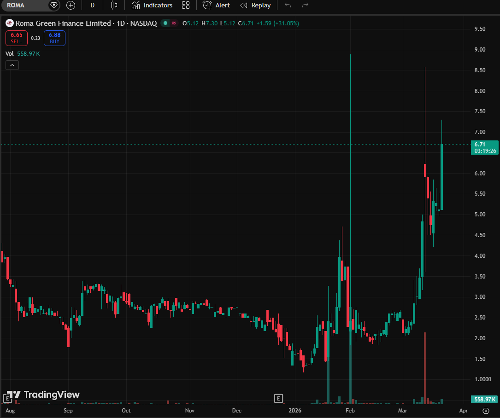Click the 6.71 current price label
This screenshot has height=418, width=500.
click(485, 147)
